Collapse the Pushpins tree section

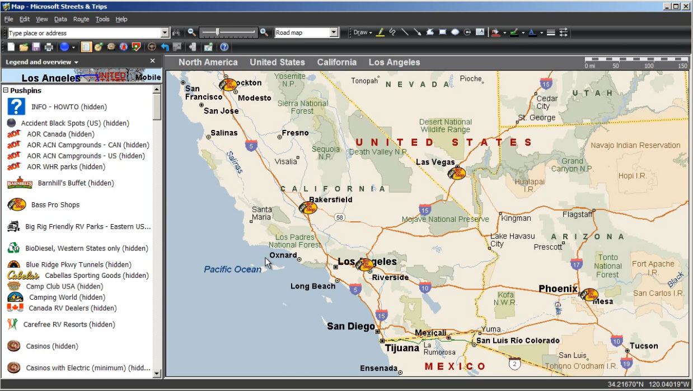(x=6, y=90)
